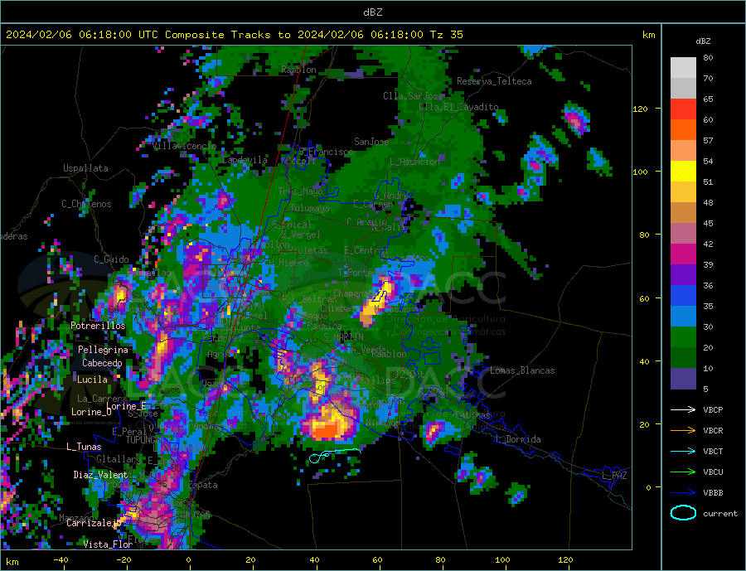The width and height of the screenshot is (746, 571).
Task: Click the Villavicencio map label
Action: 184,146
